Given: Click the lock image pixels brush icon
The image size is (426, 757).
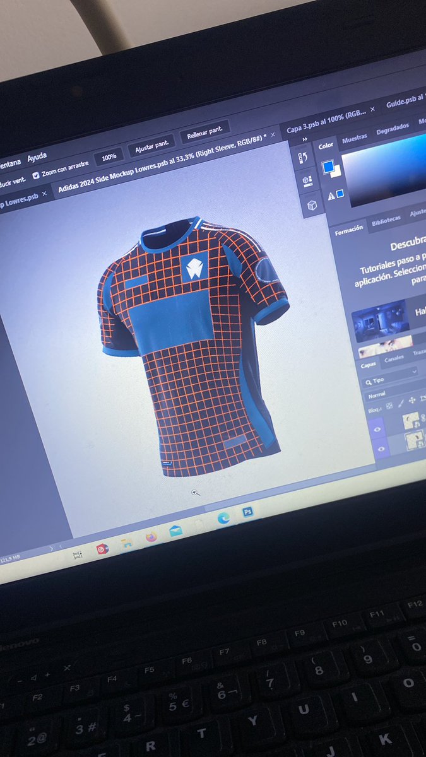Looking at the screenshot, I should click(401, 402).
